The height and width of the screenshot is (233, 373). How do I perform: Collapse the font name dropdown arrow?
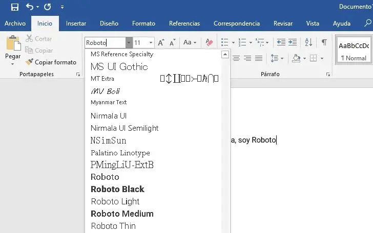(129, 43)
